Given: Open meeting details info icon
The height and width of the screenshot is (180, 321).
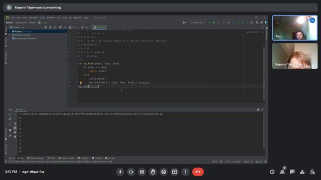Looking at the screenshot, I should 272,172.
